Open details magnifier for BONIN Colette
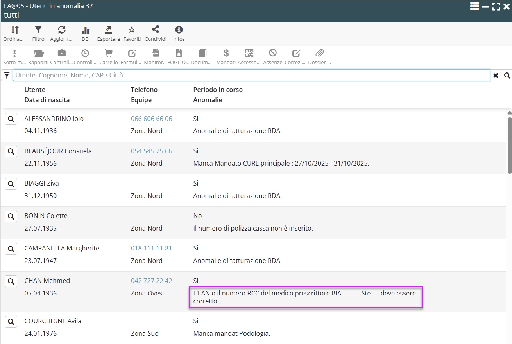 point(11,216)
